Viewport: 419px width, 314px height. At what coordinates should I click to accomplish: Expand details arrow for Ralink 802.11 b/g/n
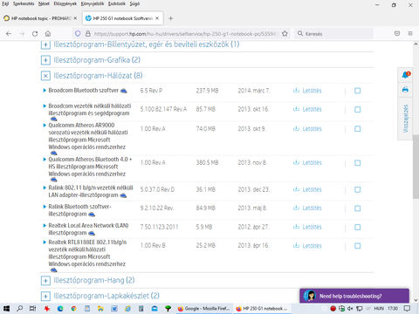(x=45, y=188)
